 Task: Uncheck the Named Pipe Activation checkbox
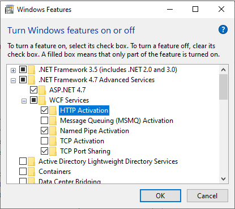[44, 131]
